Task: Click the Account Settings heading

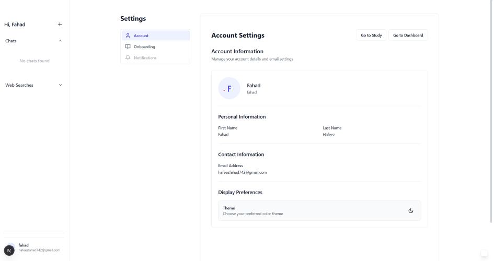Action: coord(238,35)
